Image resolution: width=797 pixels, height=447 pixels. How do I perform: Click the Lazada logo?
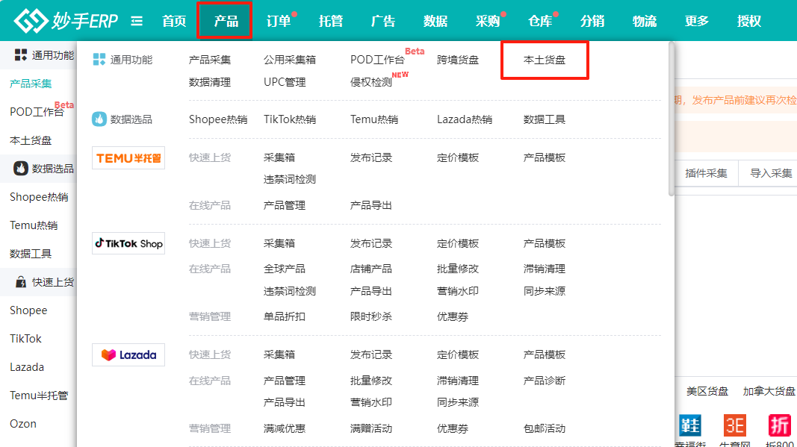pyautogui.click(x=128, y=354)
